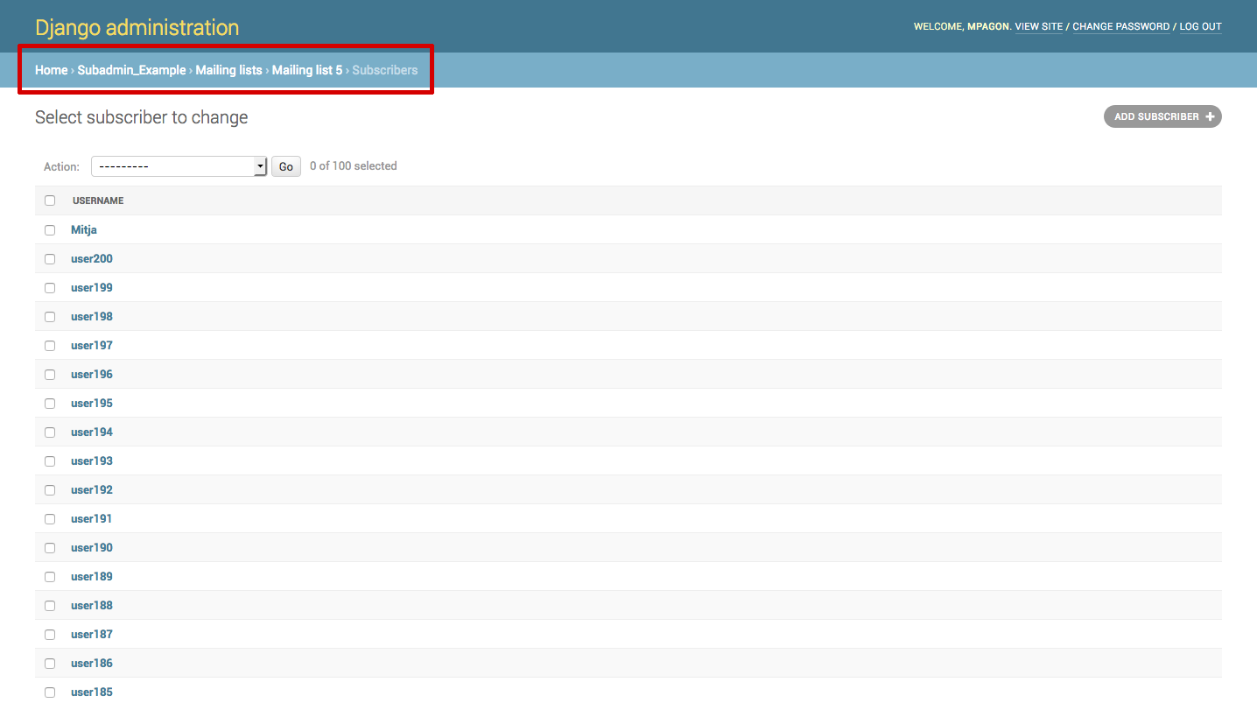Click the Django administration site title
This screenshot has height=703, width=1257.
click(137, 27)
